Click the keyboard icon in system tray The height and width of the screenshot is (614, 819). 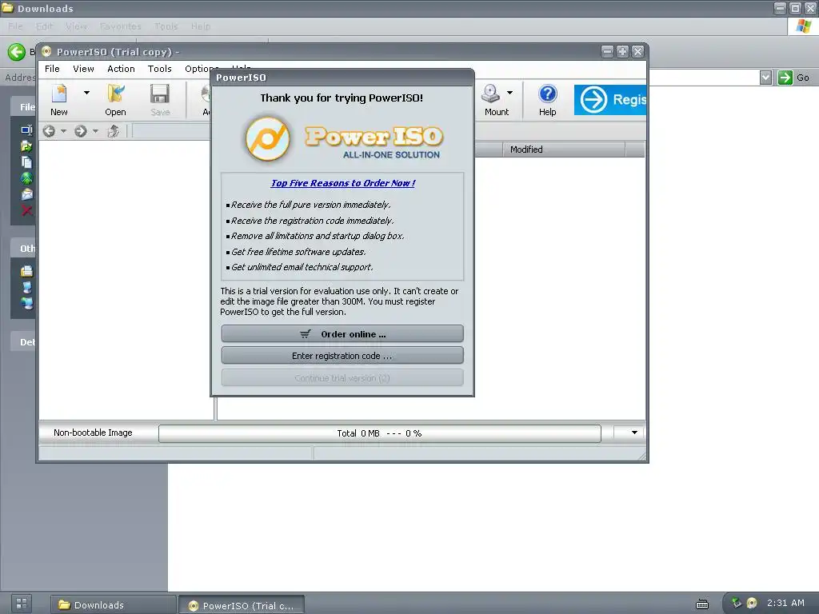(x=702, y=604)
